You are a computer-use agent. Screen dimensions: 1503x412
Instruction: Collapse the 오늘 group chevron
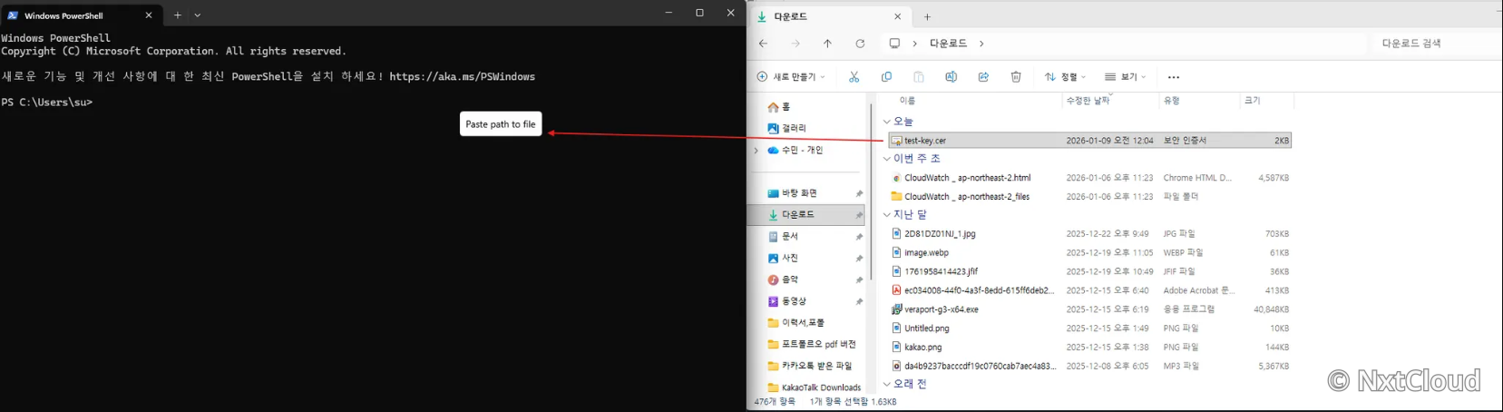887,122
